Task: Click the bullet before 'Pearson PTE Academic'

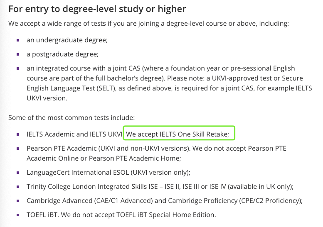Action: click(x=18, y=149)
